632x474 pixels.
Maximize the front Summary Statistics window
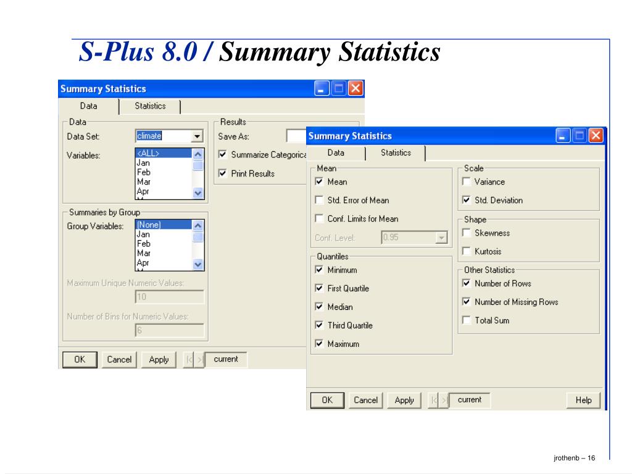click(x=579, y=135)
